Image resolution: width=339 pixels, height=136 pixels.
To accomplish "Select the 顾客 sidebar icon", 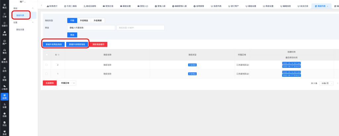I will (x=4, y=78).
